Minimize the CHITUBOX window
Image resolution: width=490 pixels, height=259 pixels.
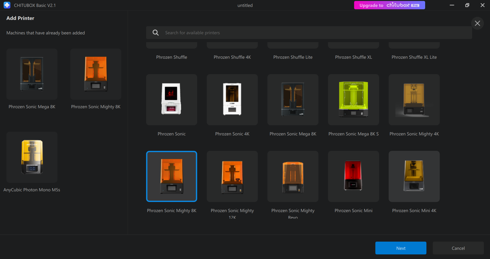coord(452,5)
